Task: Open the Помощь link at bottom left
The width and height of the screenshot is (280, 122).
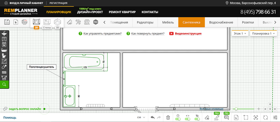Action: [10, 118]
